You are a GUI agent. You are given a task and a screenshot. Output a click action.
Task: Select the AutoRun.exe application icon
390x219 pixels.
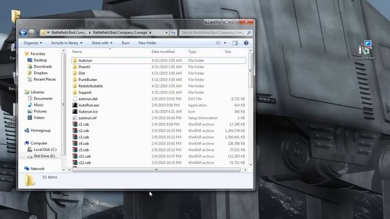coord(75,105)
